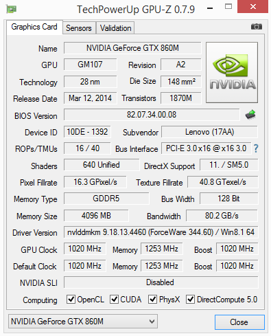Click the Close button
This screenshot has height=336, width=271.
pyautogui.click(x=239, y=322)
